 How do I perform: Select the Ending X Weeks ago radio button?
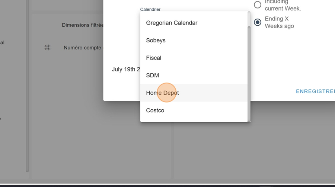tap(258, 22)
